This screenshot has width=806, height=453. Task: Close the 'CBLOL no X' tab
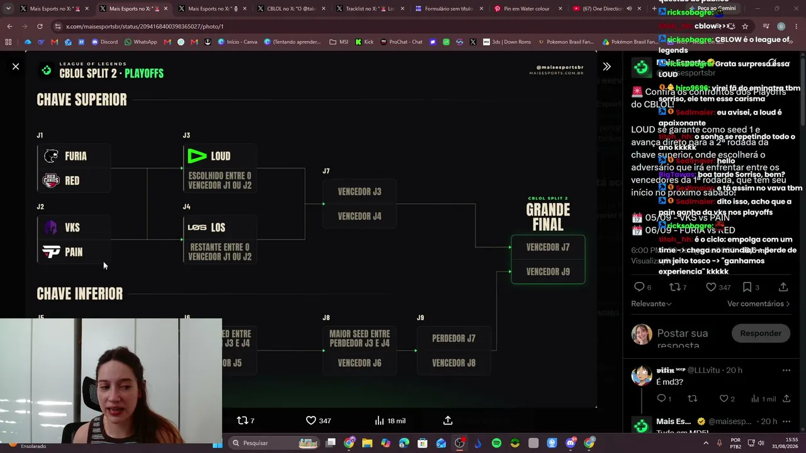pyautogui.click(x=324, y=9)
